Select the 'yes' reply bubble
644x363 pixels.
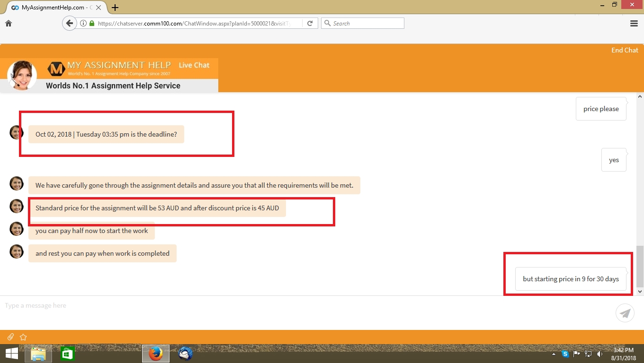pyautogui.click(x=614, y=160)
